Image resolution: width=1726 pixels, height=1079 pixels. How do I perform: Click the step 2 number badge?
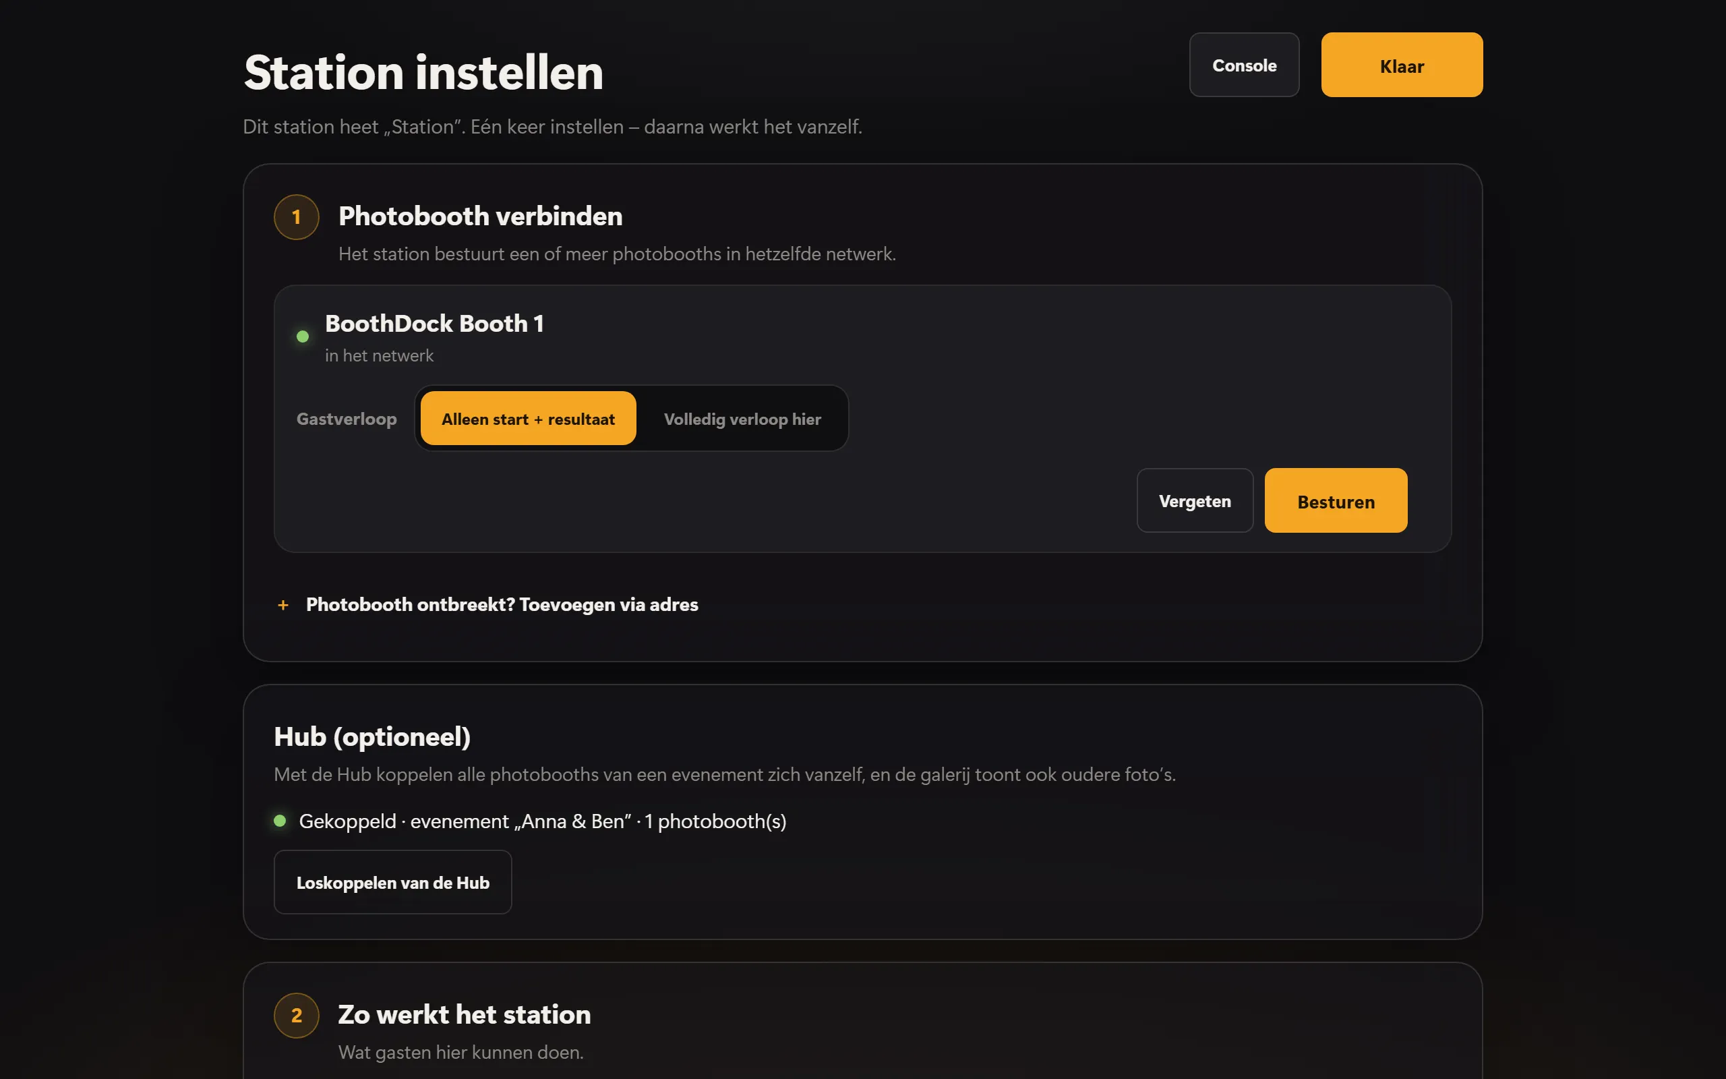pyautogui.click(x=296, y=1016)
